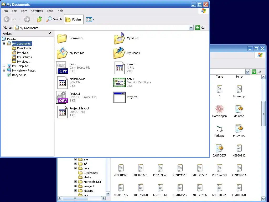The height and width of the screenshot is (202, 269).
Task: Click the Up folder toolbar icon
Action: [x=40, y=19]
